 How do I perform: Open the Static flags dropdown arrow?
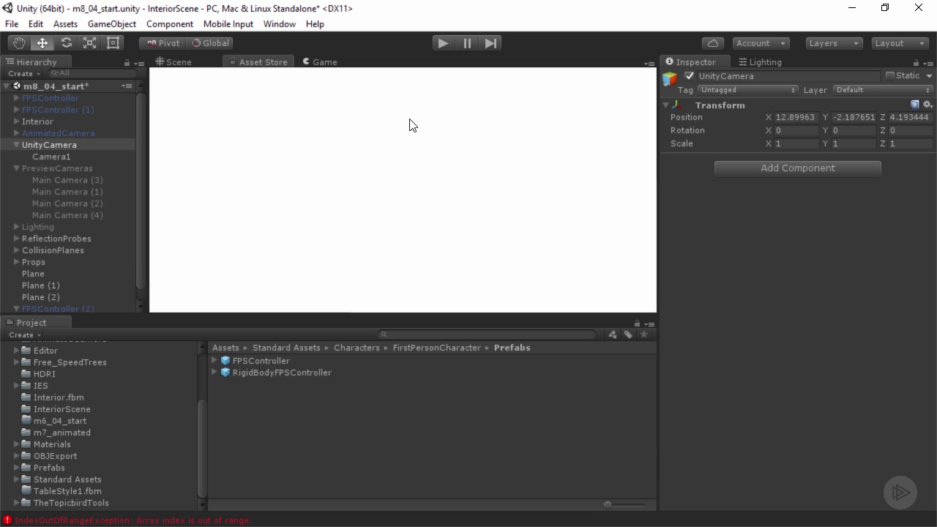(x=929, y=76)
